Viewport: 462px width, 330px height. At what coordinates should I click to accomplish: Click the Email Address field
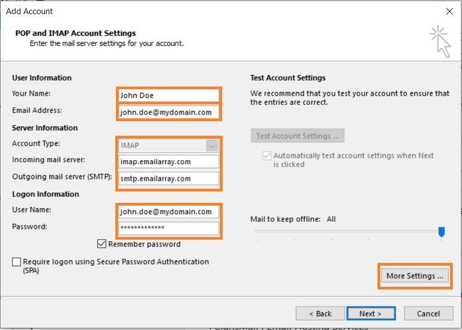click(x=168, y=112)
